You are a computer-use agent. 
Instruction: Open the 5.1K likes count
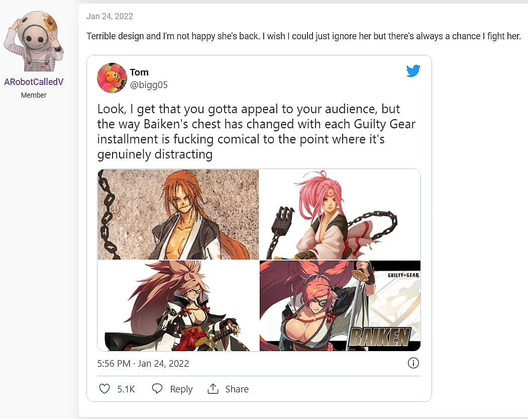126,389
